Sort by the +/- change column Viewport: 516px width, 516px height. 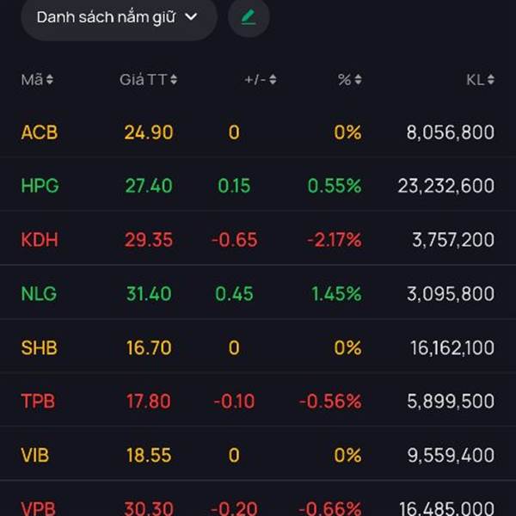tap(260, 80)
